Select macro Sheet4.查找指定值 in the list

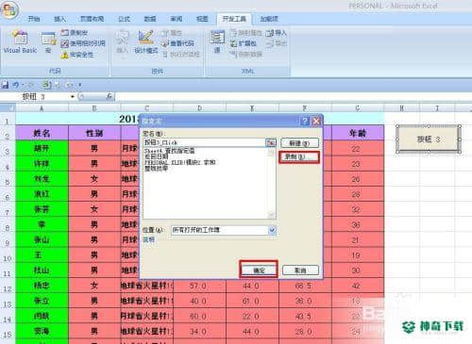(x=170, y=151)
